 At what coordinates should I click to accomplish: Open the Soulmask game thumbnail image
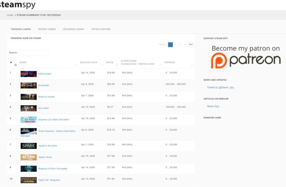coord(29,85)
